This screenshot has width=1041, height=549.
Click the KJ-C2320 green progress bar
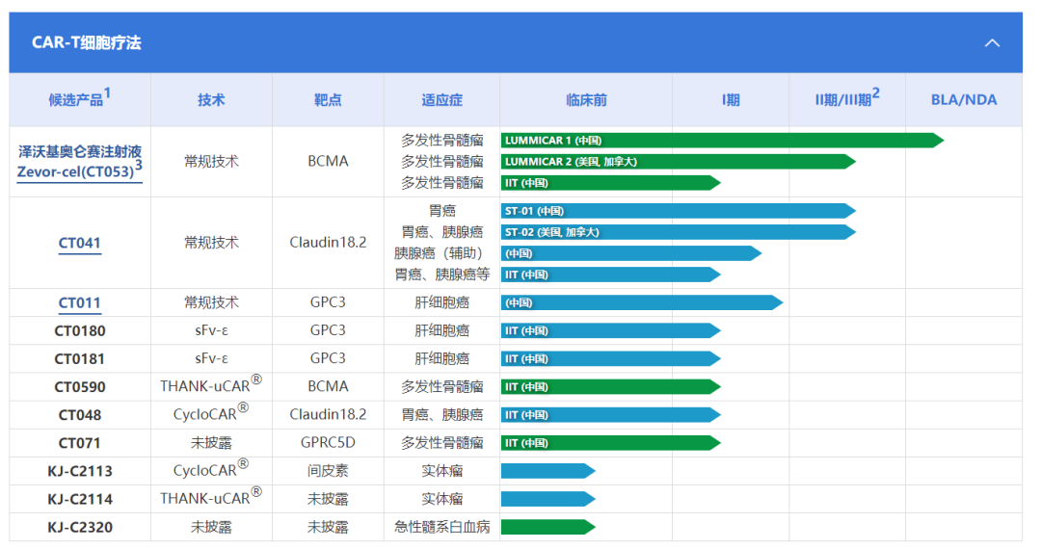coord(547,527)
